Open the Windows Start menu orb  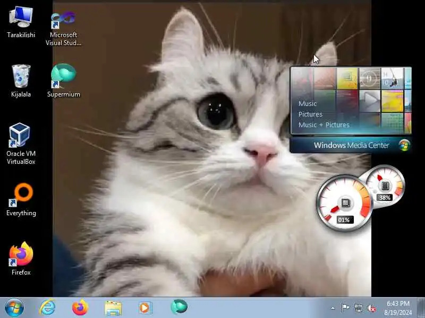pyautogui.click(x=14, y=308)
